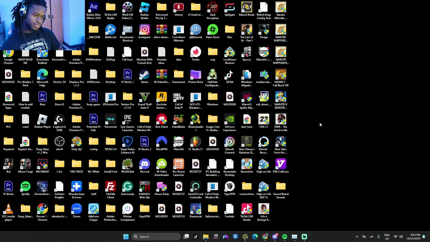Launch Roblox Studio from the desktop
Image resolution: width=430 pixels, height=242 pixels.
(x=144, y=10)
